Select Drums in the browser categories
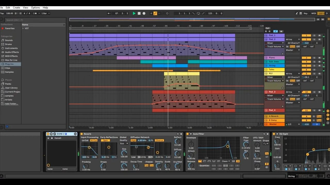The width and height of the screenshot is (330, 185). tap(8, 44)
